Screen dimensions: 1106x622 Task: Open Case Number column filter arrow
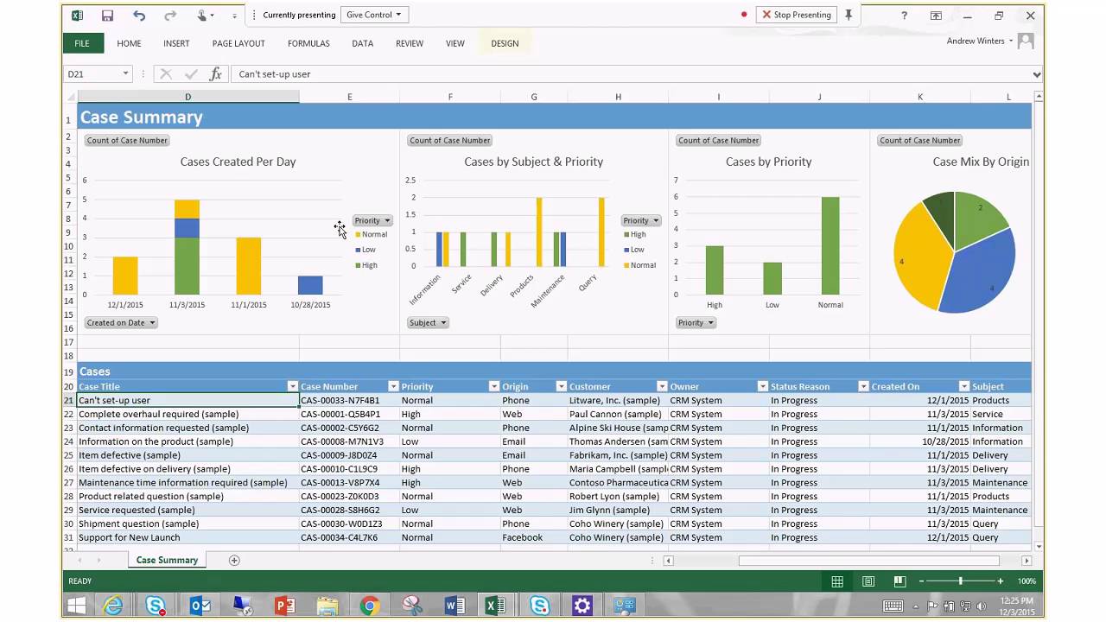[393, 386]
